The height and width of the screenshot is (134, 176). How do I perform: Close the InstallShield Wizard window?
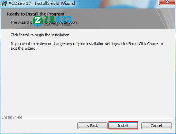(x=167, y=2)
